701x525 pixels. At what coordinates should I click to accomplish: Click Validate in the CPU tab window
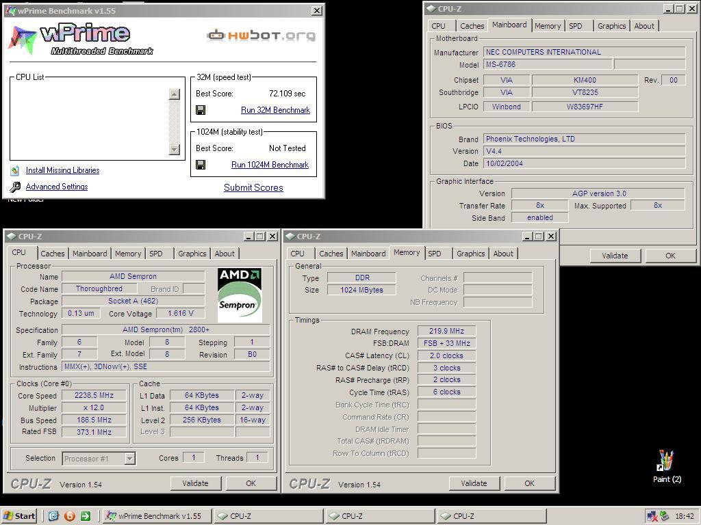(195, 483)
